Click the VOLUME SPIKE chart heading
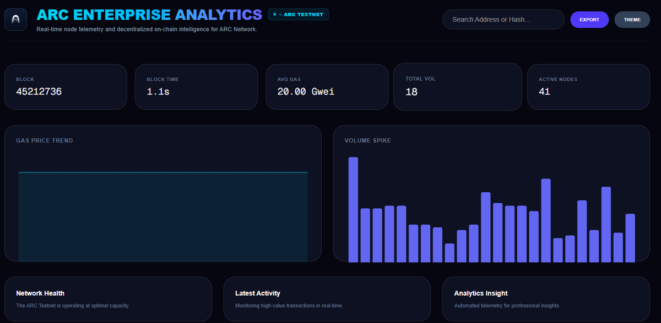This screenshot has width=661, height=323. pos(368,141)
